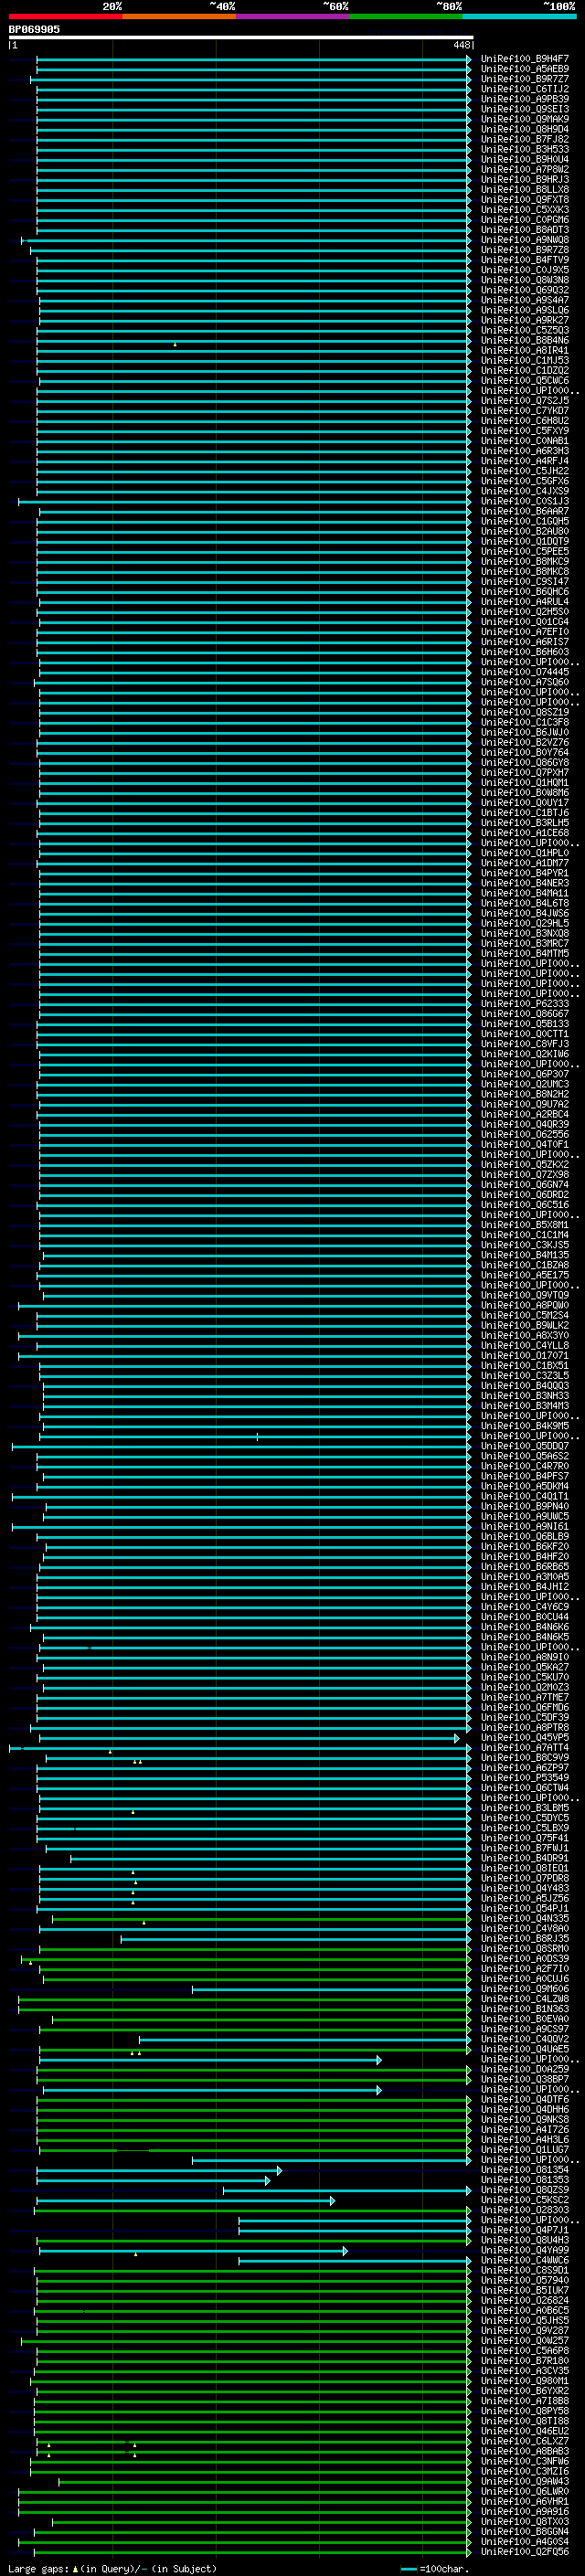The image size is (585, 2576).
Task: Select the UniRef100_C5Z5Q3 label
Action: (x=524, y=330)
